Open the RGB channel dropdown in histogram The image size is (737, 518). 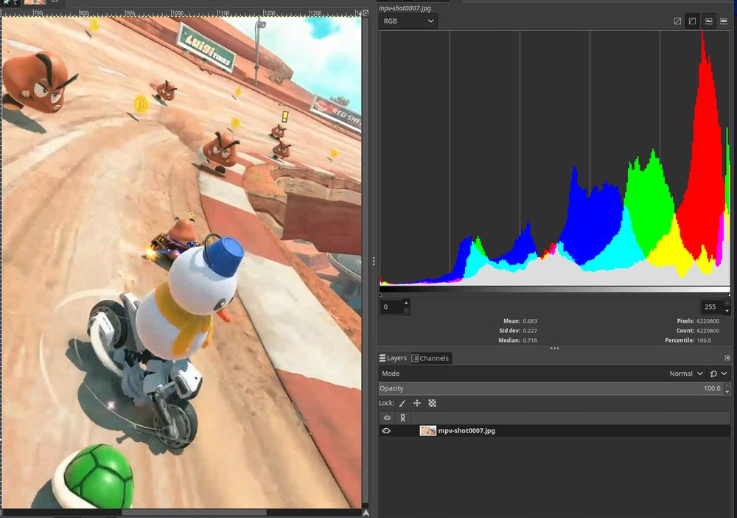(x=408, y=21)
